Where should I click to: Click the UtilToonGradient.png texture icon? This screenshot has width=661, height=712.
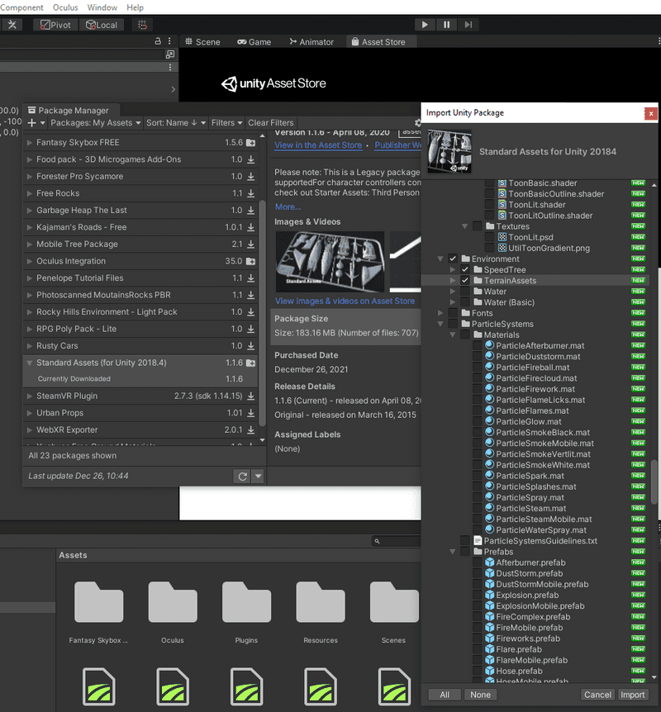coord(502,248)
